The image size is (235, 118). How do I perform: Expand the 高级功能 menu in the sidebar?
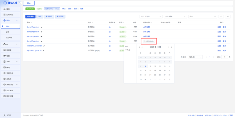click(x=10, y=85)
